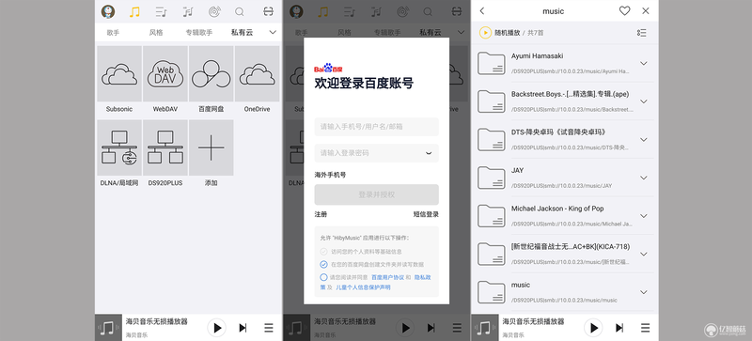Expand options chevron for Michael Jackson folder
The image size is (752, 341).
click(x=644, y=216)
